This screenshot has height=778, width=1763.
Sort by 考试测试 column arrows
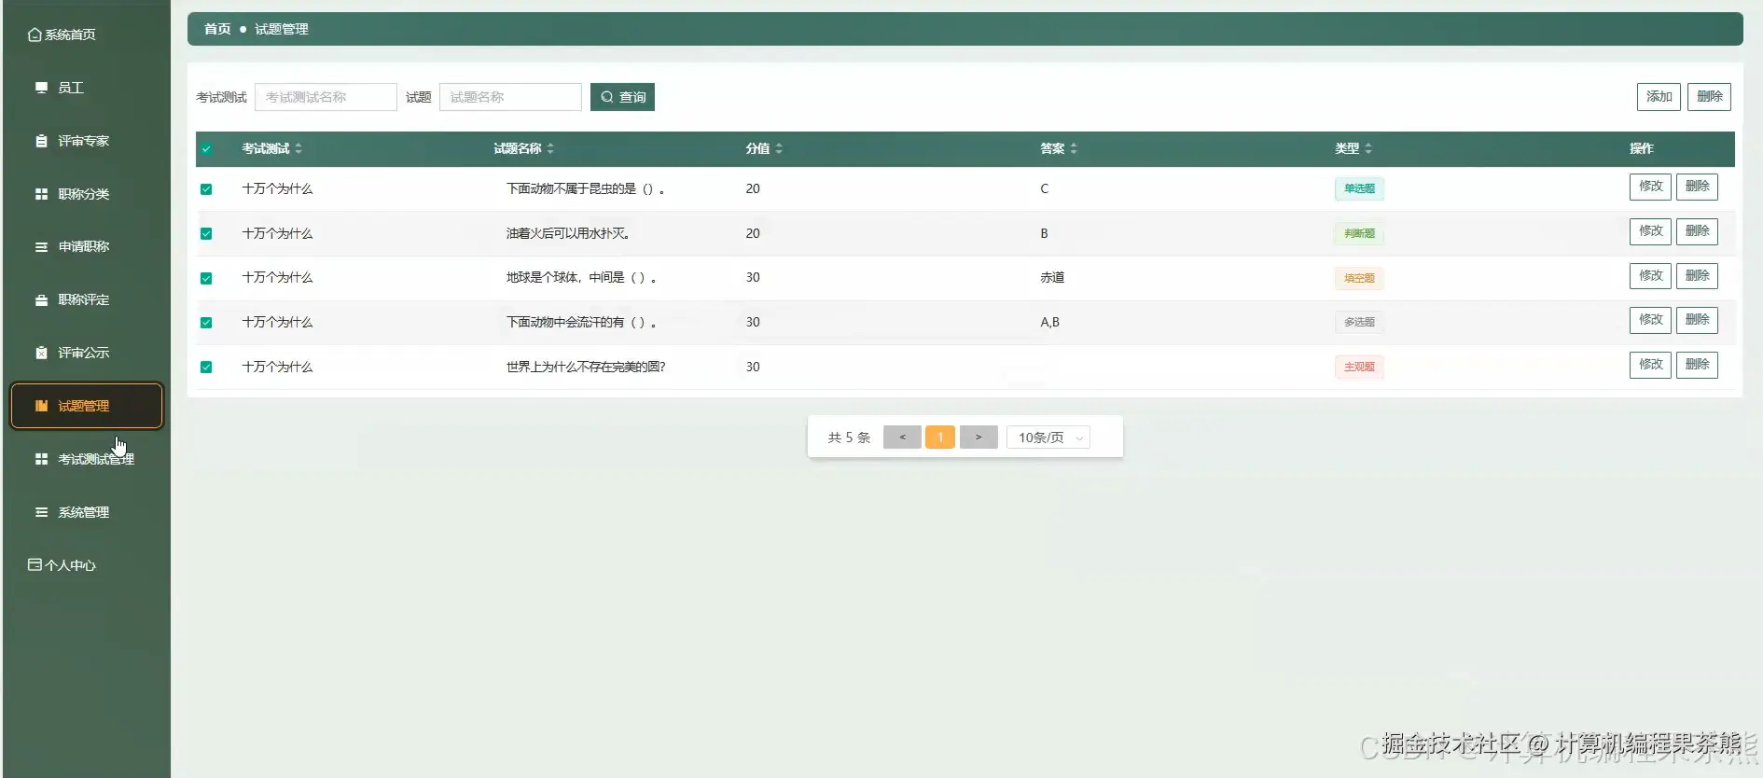[x=298, y=148]
